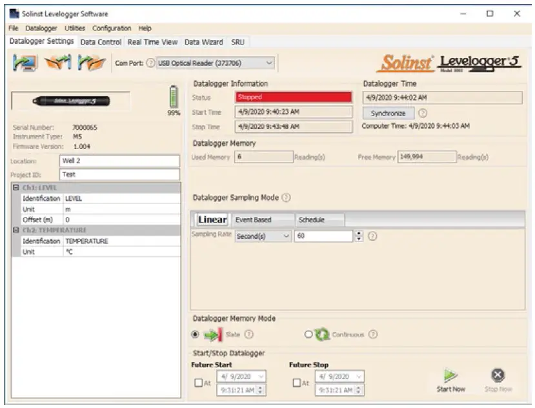Open the Utilities menu

click(75, 28)
